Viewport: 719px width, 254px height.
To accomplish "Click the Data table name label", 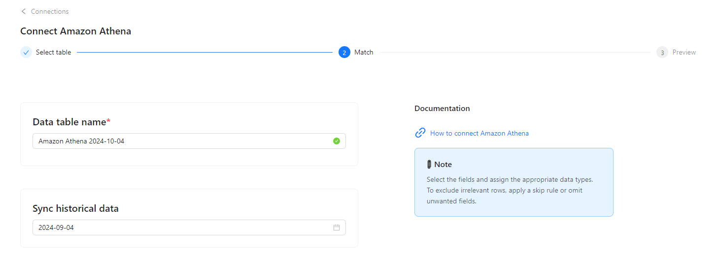I will (71, 122).
